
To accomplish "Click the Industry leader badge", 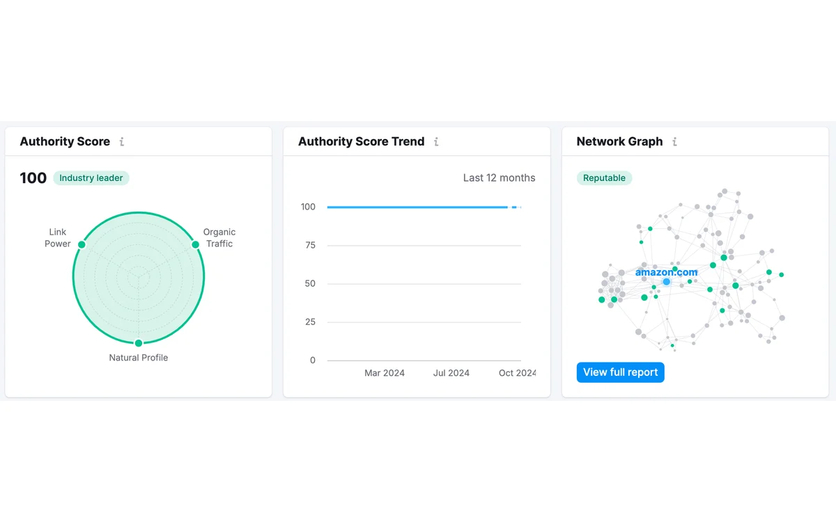I will click(x=91, y=178).
